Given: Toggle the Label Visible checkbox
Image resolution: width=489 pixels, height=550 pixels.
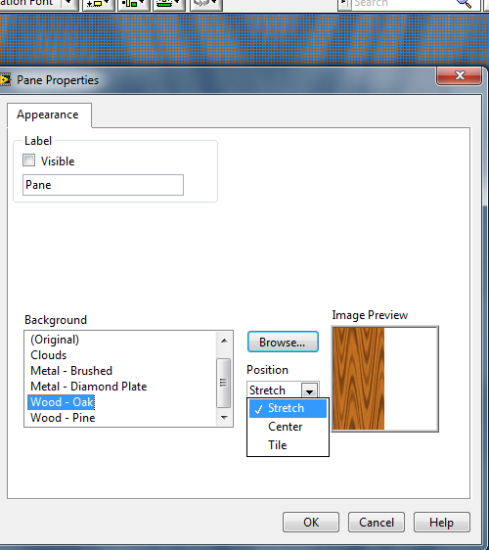Looking at the screenshot, I should pyautogui.click(x=28, y=160).
